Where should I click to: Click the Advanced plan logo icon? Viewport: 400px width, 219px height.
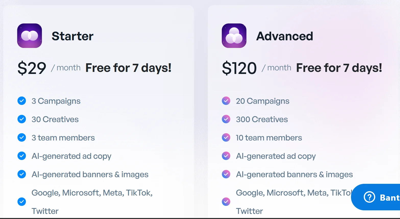click(234, 36)
